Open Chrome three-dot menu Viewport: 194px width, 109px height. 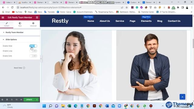192,7
